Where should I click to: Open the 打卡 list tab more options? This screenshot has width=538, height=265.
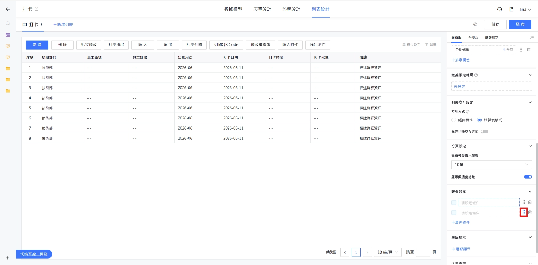click(41, 25)
